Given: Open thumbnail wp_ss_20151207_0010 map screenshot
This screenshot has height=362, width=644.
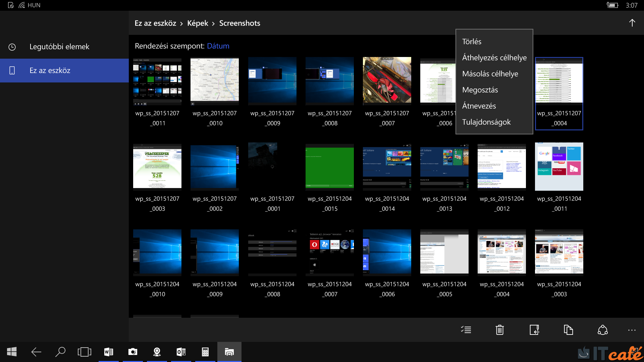Looking at the screenshot, I should (x=215, y=80).
